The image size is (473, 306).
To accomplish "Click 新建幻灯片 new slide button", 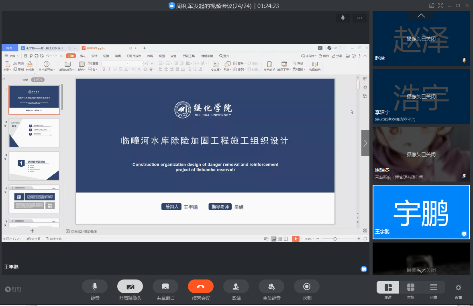I will (x=67, y=66).
